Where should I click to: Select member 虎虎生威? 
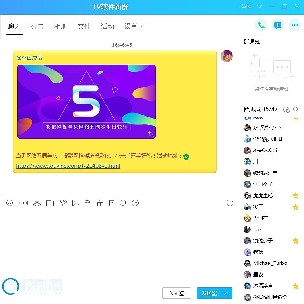tap(271, 195)
